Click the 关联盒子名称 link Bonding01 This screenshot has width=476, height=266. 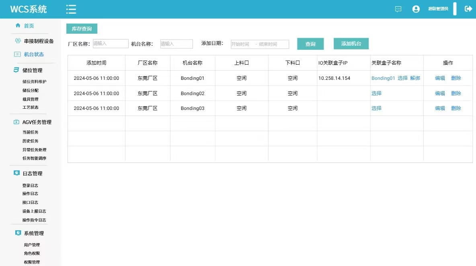click(383, 78)
